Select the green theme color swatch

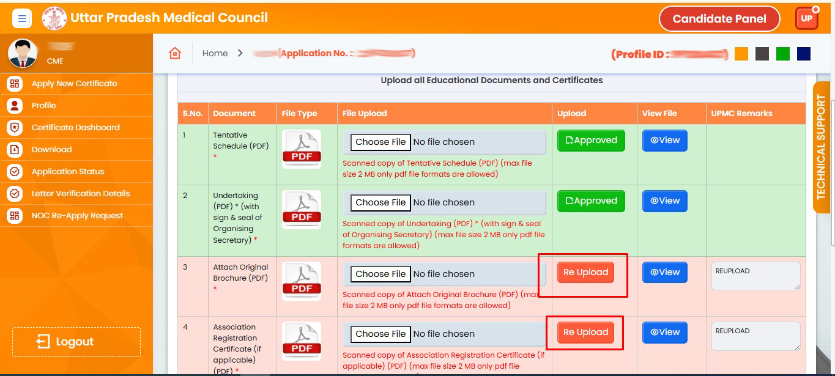click(782, 54)
